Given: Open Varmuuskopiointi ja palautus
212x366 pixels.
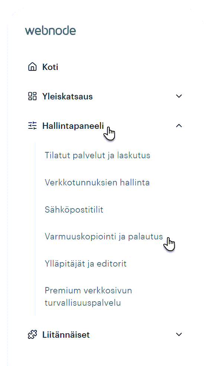Looking at the screenshot, I should pos(104,236).
